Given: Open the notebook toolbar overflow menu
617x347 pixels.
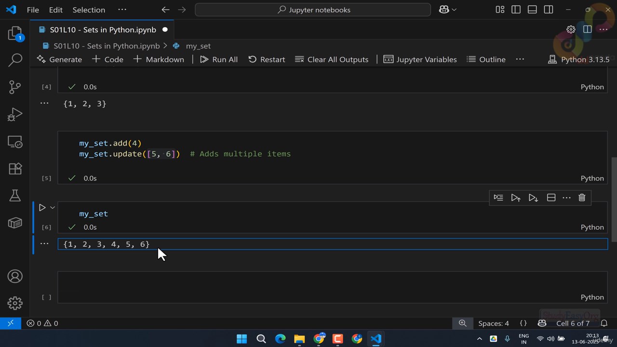Looking at the screenshot, I should point(520,59).
